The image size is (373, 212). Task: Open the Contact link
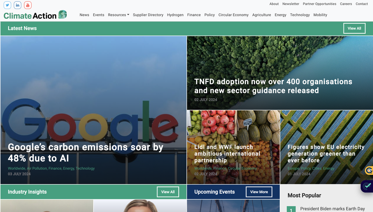pos(361,4)
